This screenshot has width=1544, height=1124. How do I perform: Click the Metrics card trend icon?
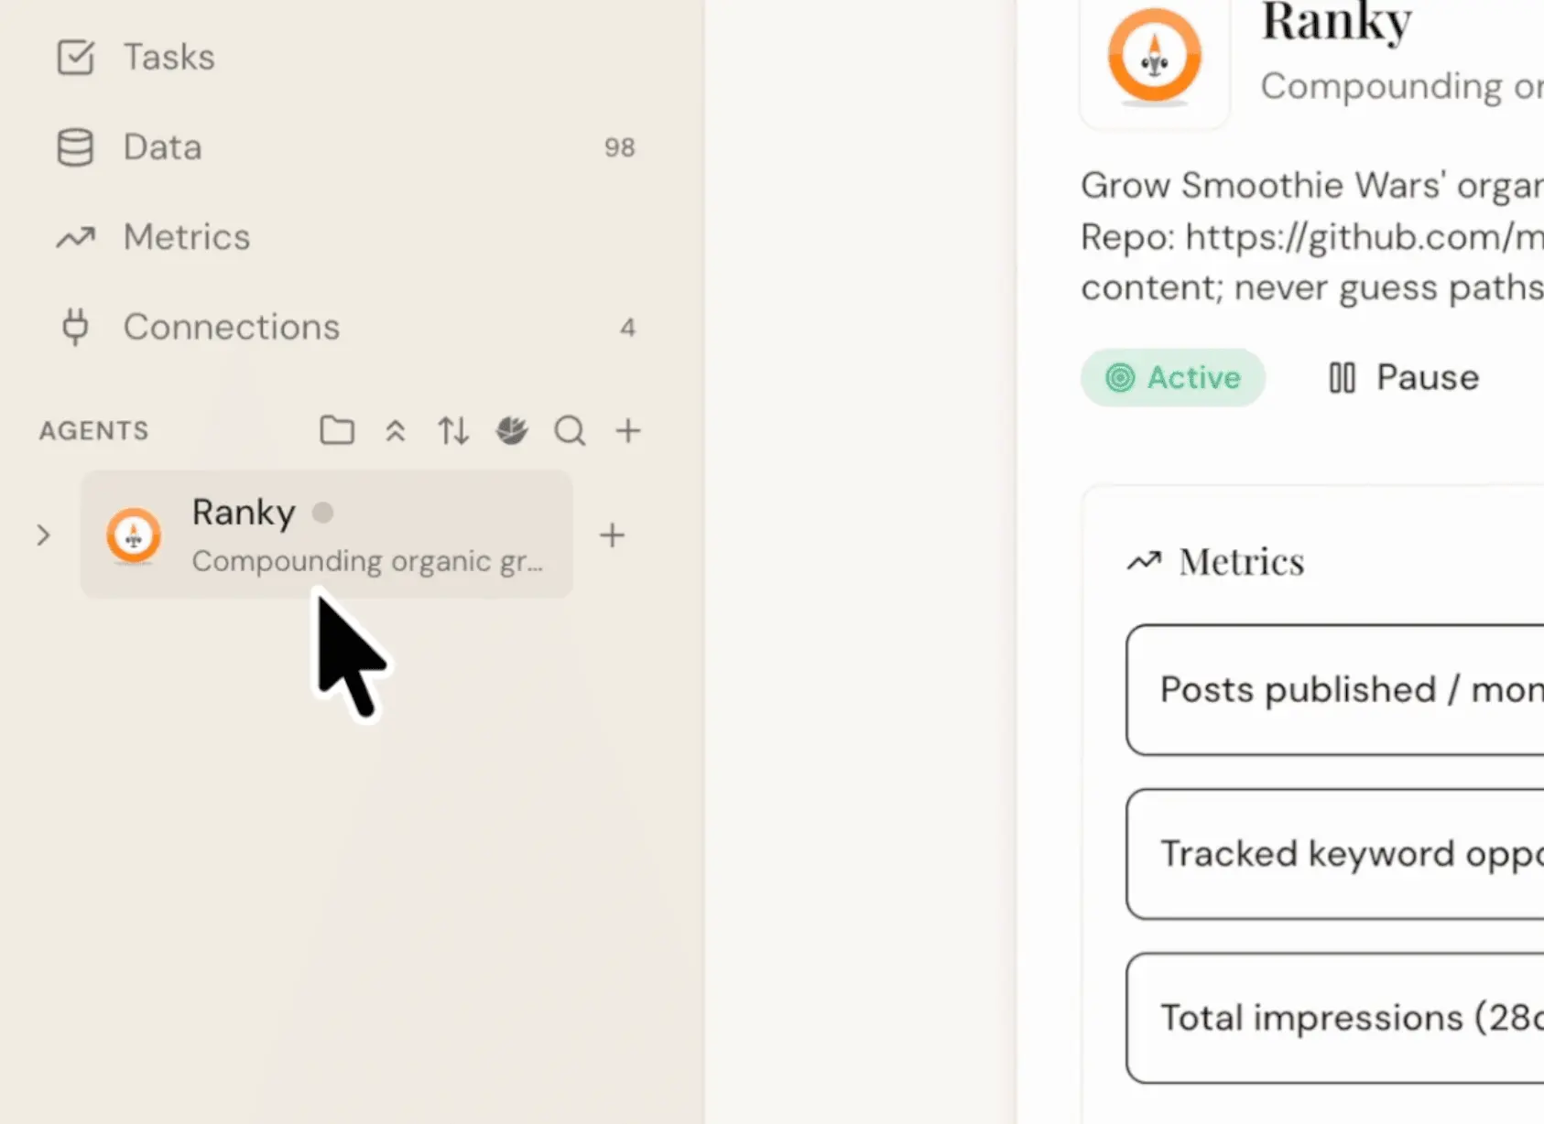[x=1145, y=561]
